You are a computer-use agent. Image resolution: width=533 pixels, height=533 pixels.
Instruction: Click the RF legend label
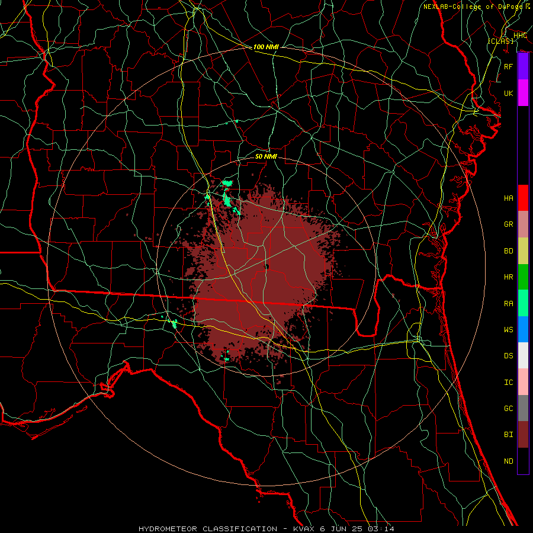click(509, 66)
